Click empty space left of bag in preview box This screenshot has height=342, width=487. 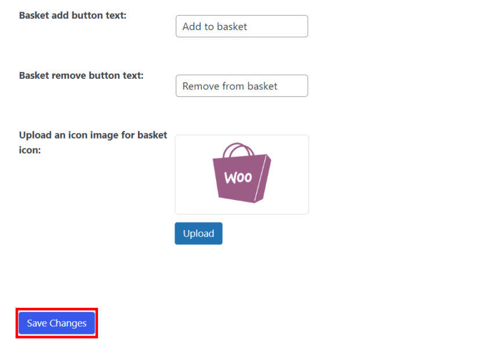tap(193, 174)
